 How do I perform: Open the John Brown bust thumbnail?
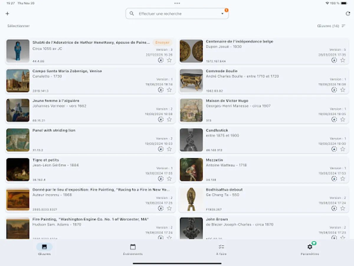coord(191,228)
